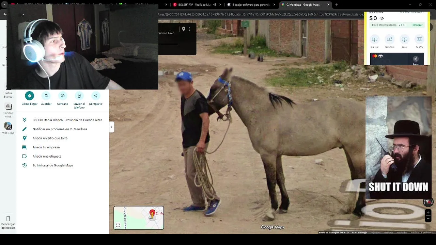Select address B8000 Bahía Blanca row

click(x=63, y=120)
